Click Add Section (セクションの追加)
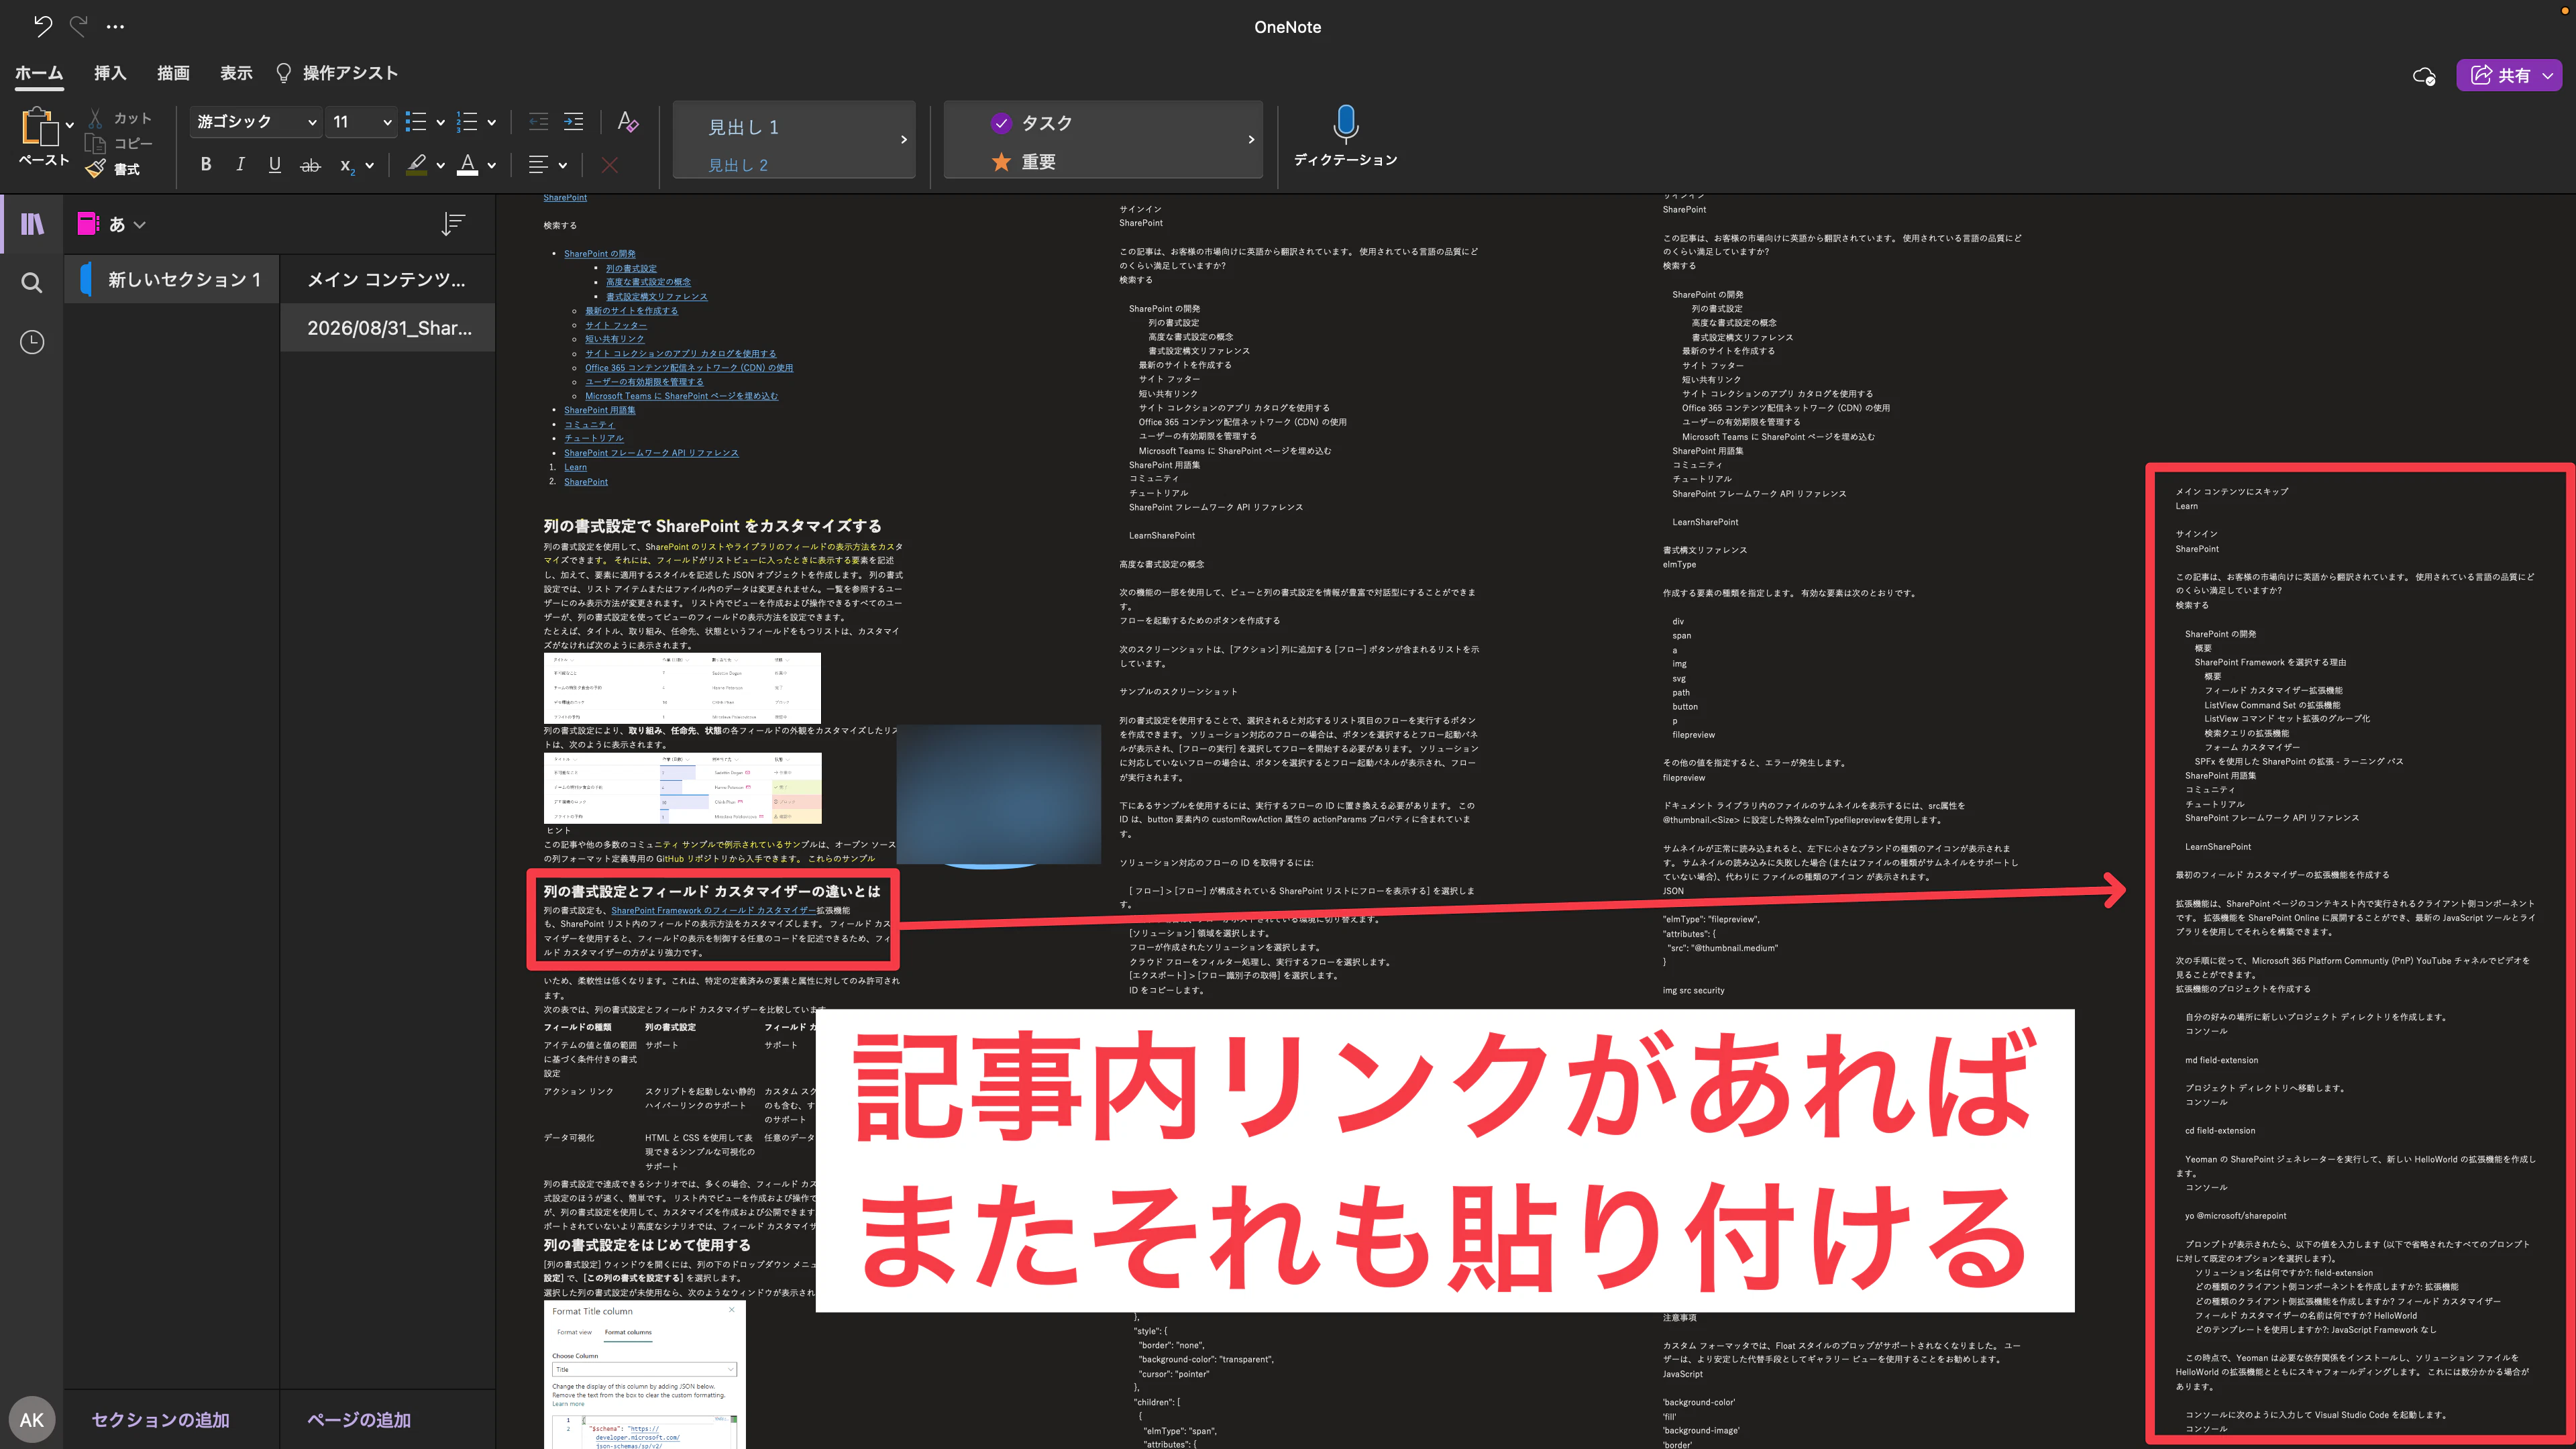The height and width of the screenshot is (1449, 2576). [161, 1420]
